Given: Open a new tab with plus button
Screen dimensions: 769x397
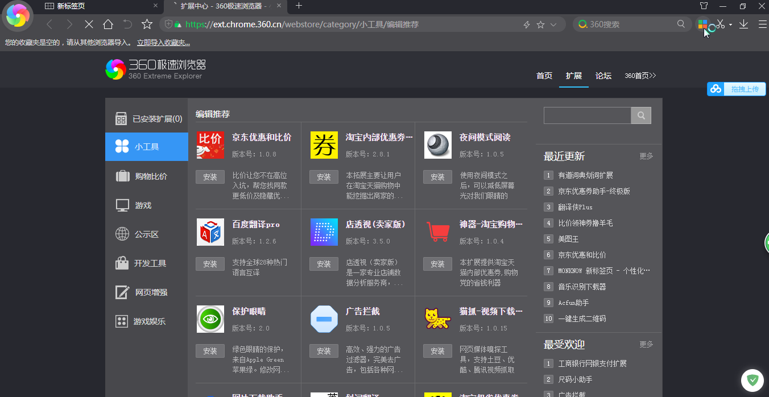Looking at the screenshot, I should pyautogui.click(x=299, y=6).
